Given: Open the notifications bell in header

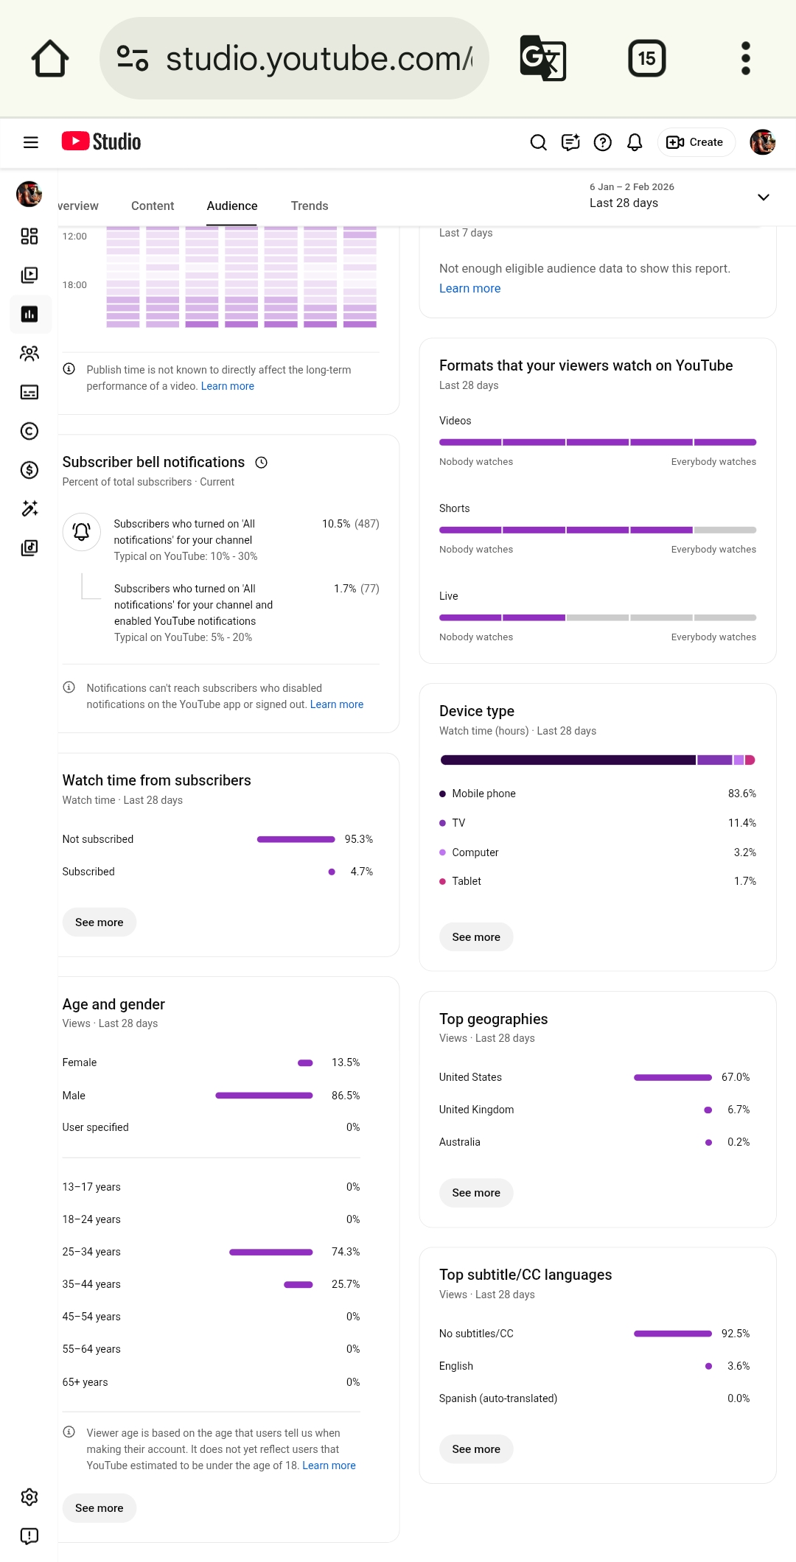Looking at the screenshot, I should tap(635, 142).
